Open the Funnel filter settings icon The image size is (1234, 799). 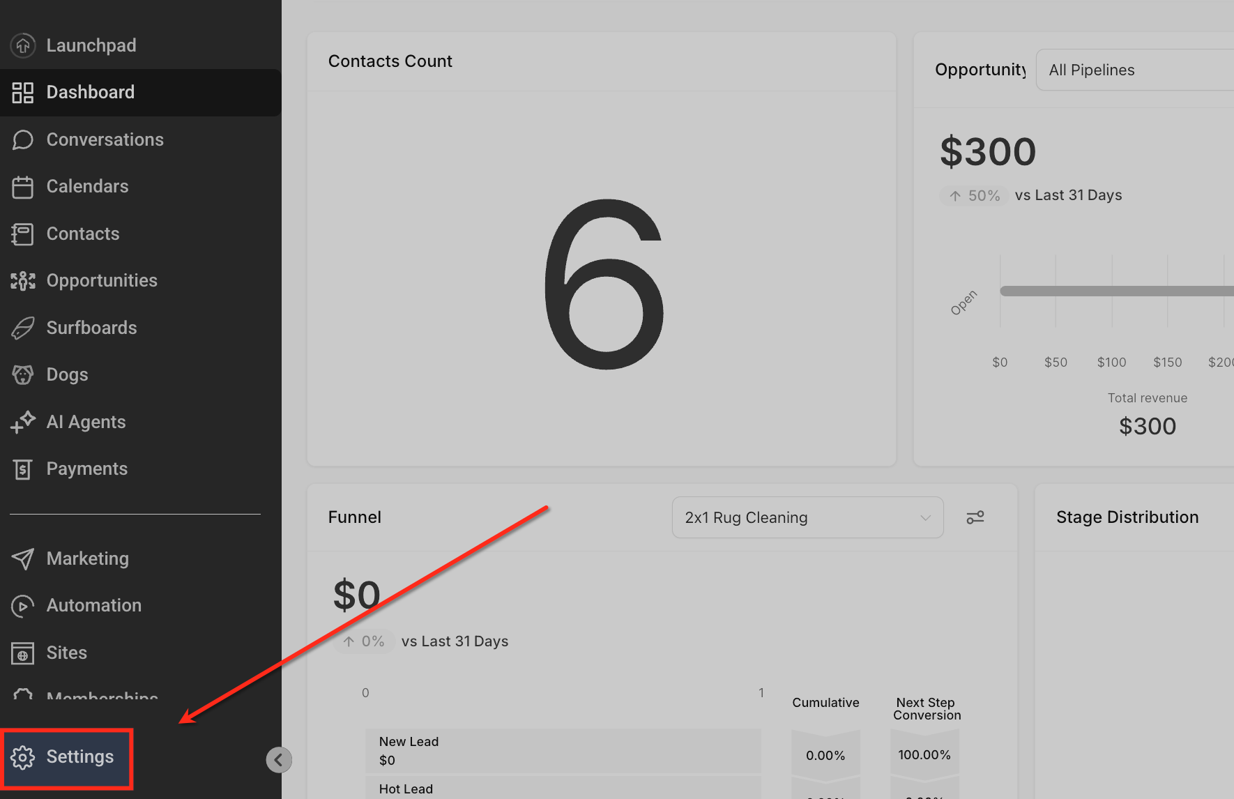(975, 517)
